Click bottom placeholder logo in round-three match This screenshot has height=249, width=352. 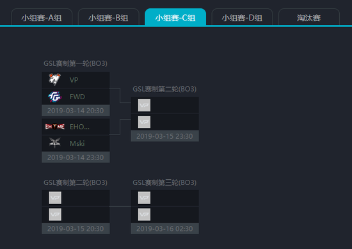144,214
